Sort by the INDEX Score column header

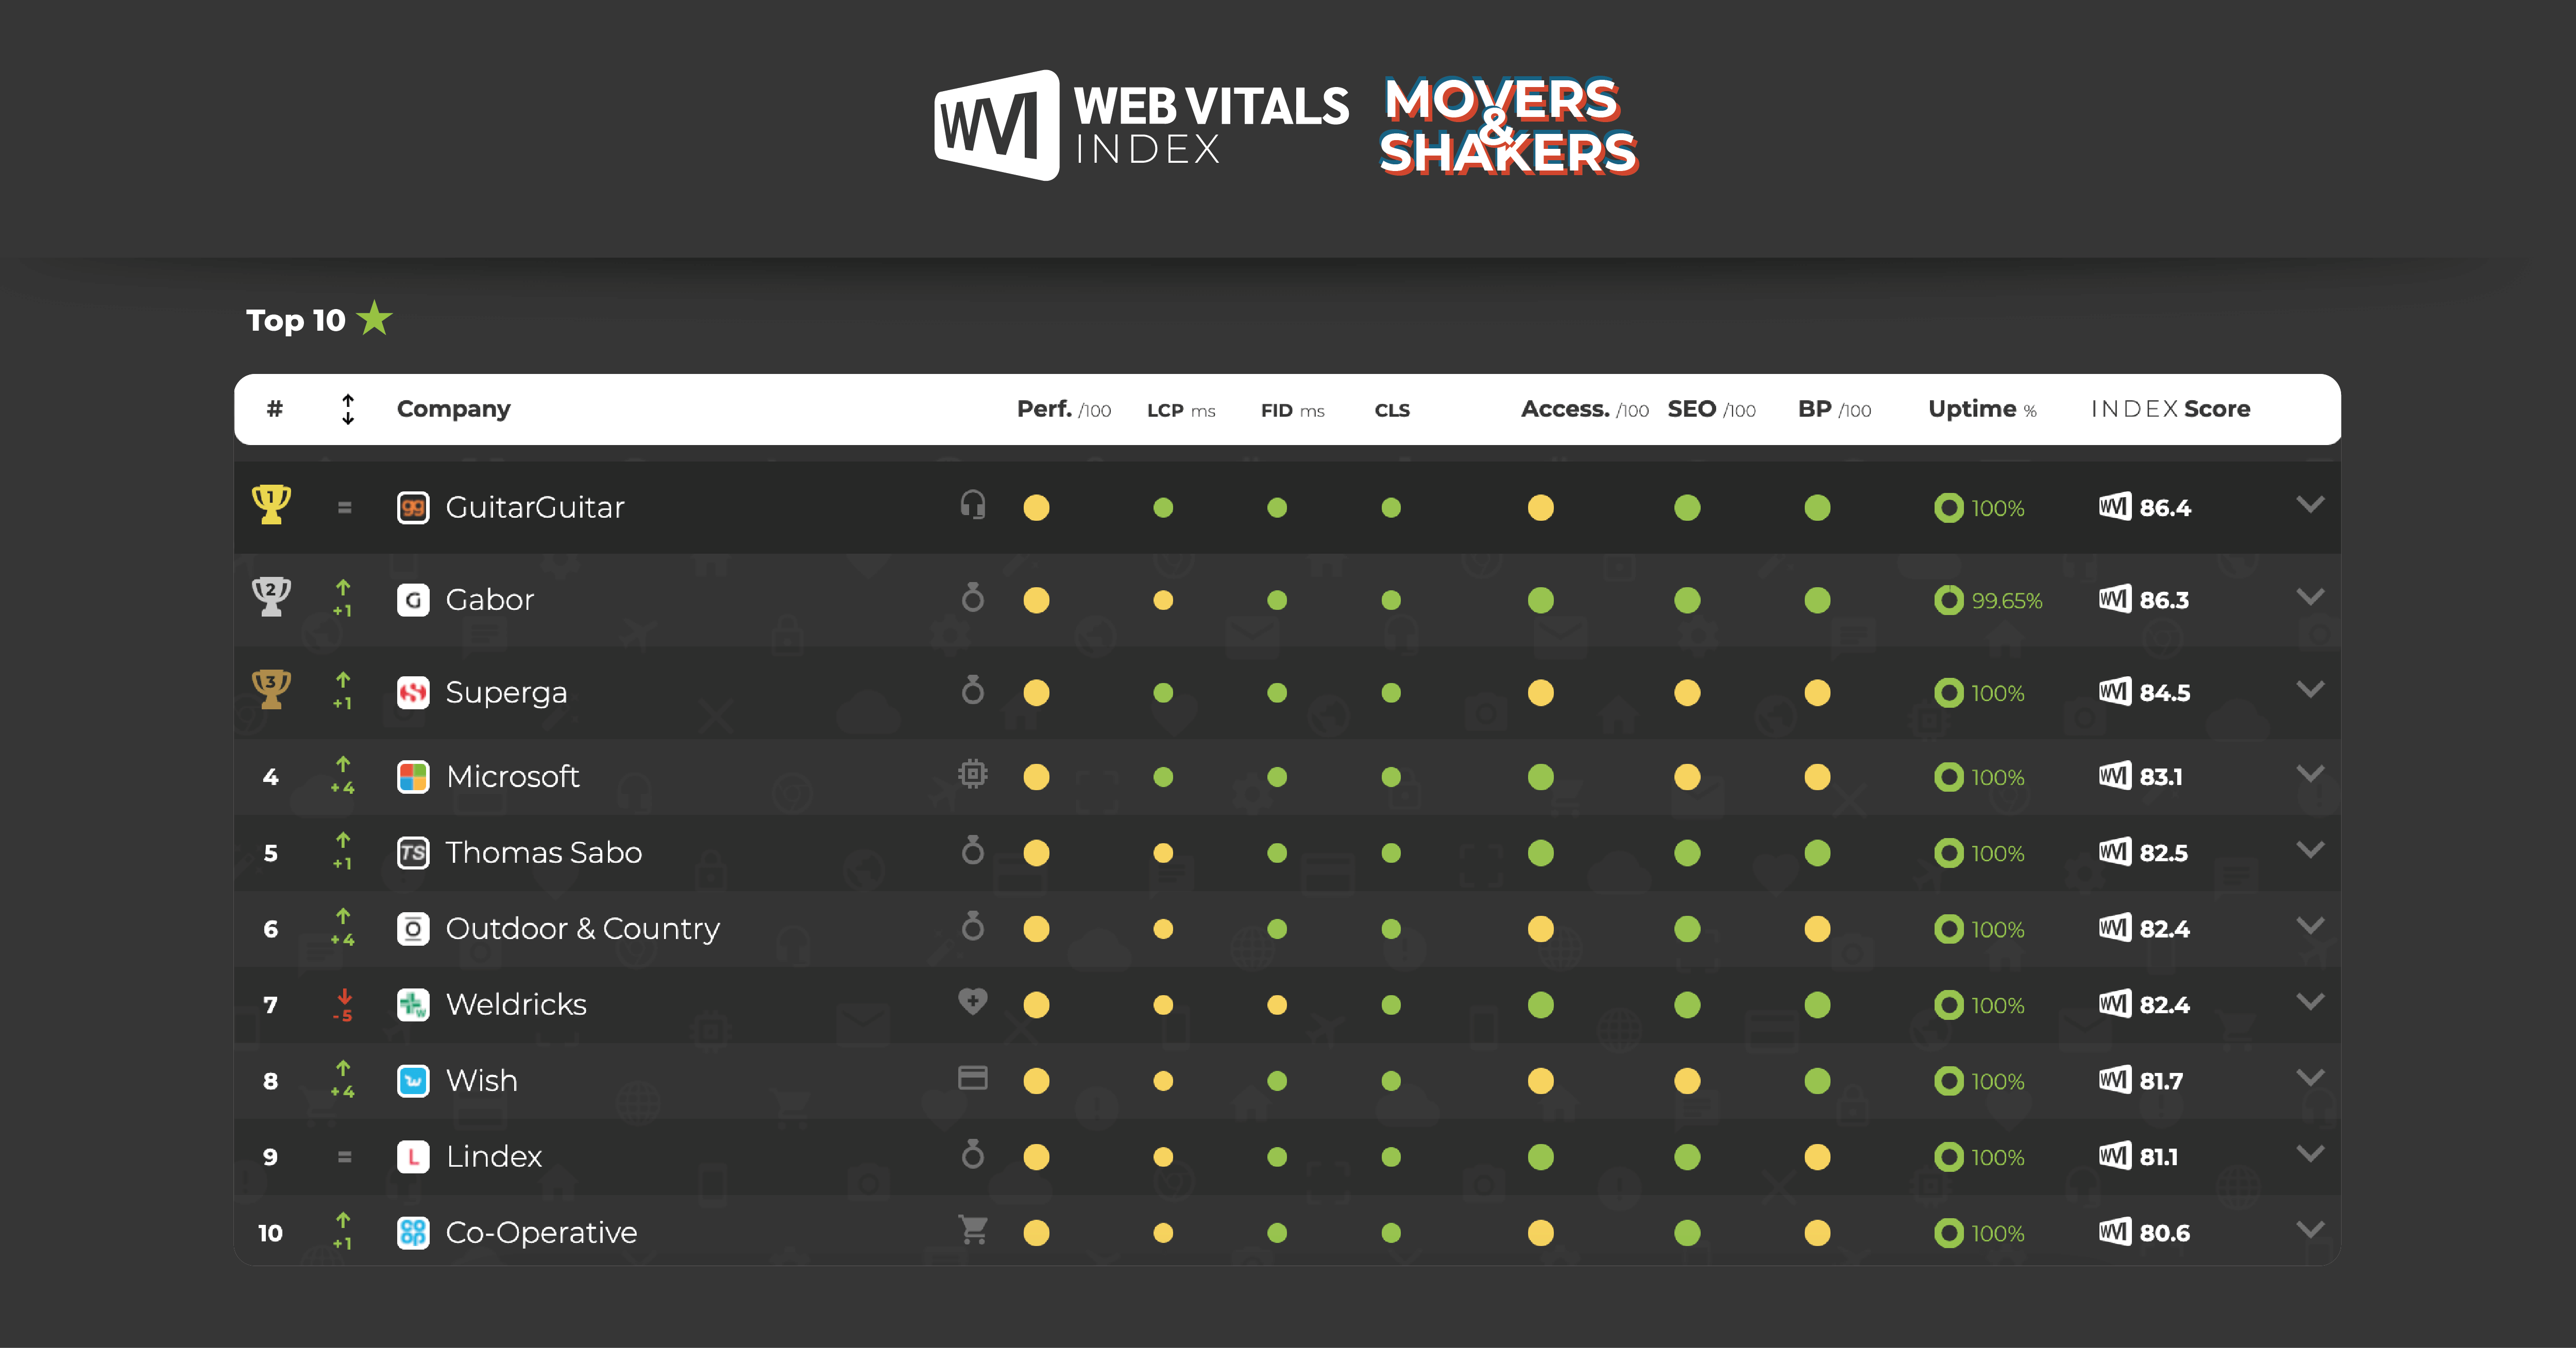[2171, 409]
